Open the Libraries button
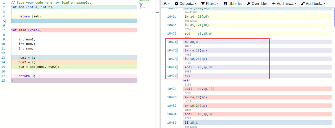 [x=233, y=4]
